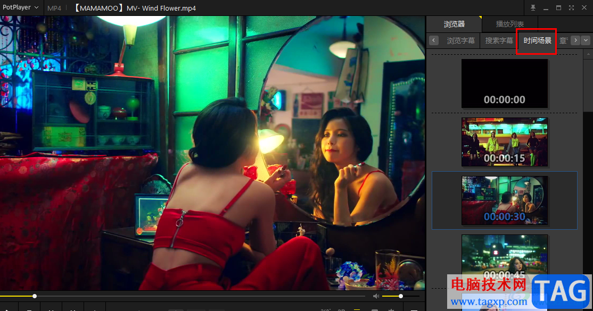Click the playback seek bar track
The height and width of the screenshot is (311, 593).
(183, 296)
